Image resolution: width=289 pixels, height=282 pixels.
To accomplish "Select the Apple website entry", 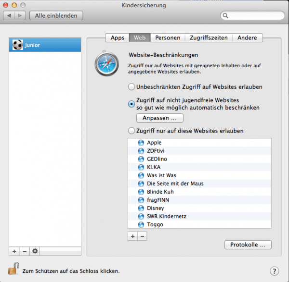I will (199, 143).
